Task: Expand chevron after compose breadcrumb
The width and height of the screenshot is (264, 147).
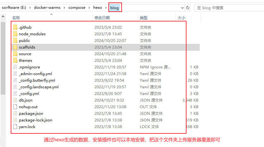Action: 89,8
